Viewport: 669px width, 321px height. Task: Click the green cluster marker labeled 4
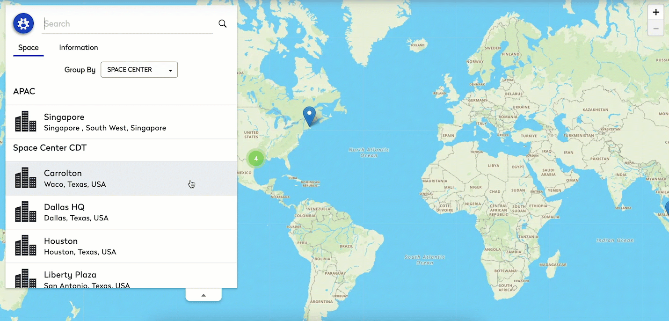click(256, 159)
